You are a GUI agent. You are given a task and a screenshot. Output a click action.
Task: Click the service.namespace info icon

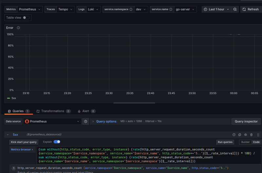click(131, 9)
